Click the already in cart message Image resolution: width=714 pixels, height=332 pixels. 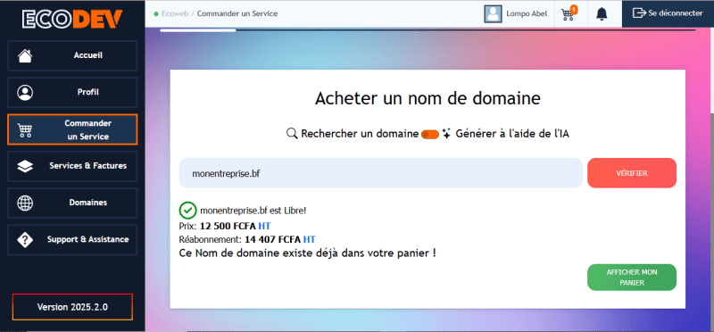tap(308, 253)
